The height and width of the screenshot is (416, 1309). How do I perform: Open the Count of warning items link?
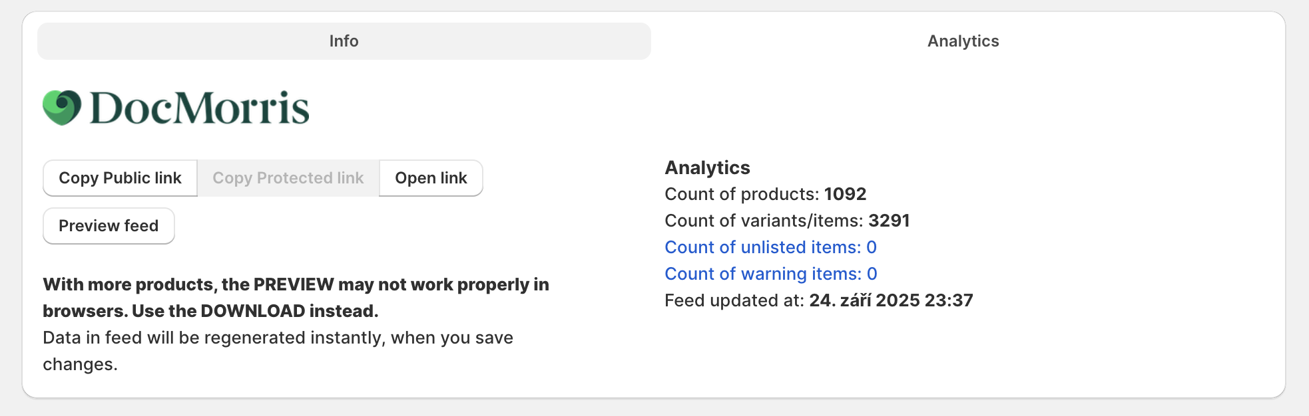771,274
